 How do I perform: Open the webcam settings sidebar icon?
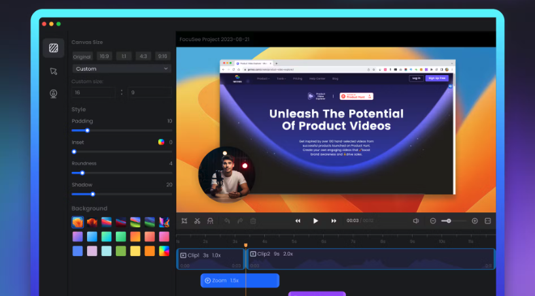[54, 94]
